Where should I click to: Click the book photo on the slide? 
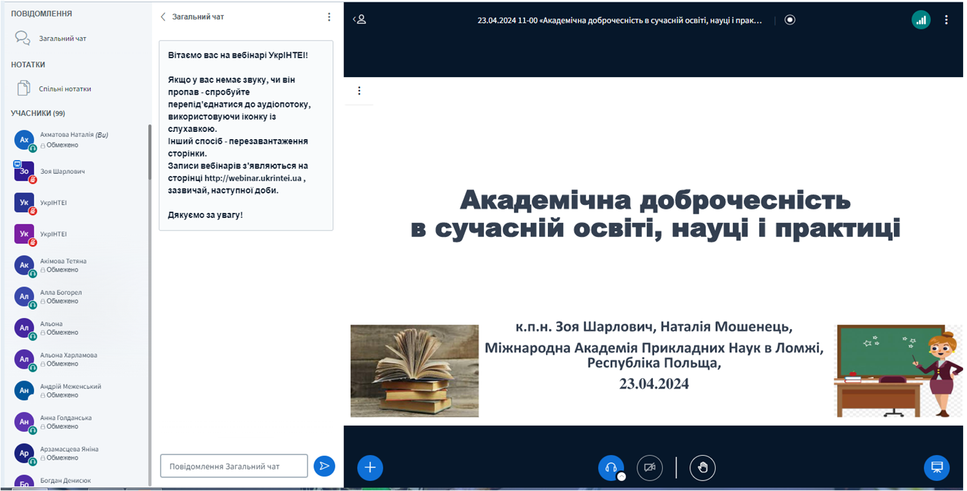coord(415,371)
